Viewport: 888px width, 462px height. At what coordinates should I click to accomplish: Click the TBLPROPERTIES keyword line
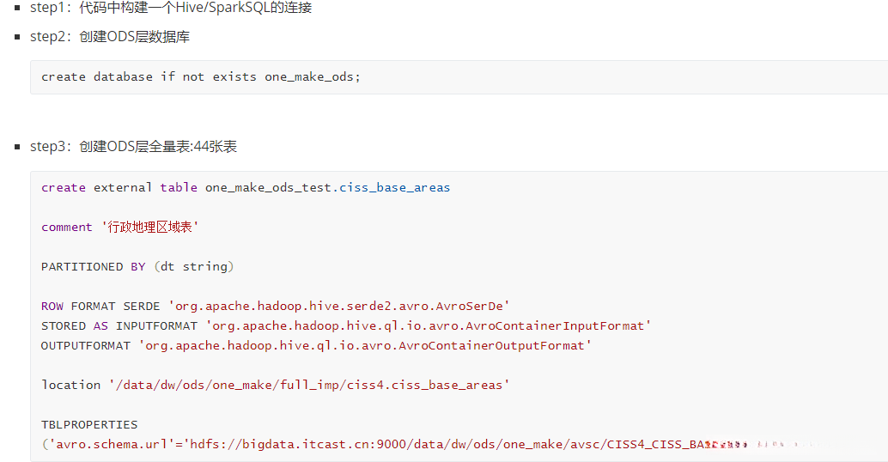pyautogui.click(x=89, y=425)
